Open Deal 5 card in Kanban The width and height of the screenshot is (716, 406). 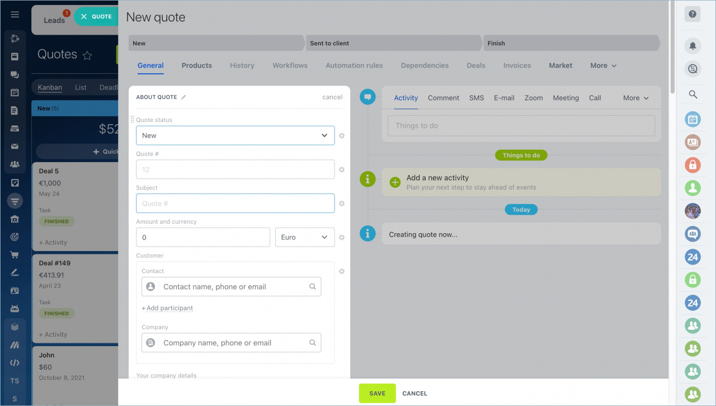pyautogui.click(x=75, y=206)
